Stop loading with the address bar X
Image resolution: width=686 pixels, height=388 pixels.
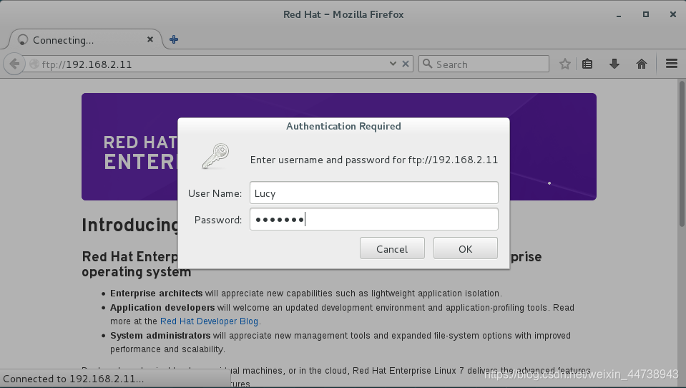[406, 64]
